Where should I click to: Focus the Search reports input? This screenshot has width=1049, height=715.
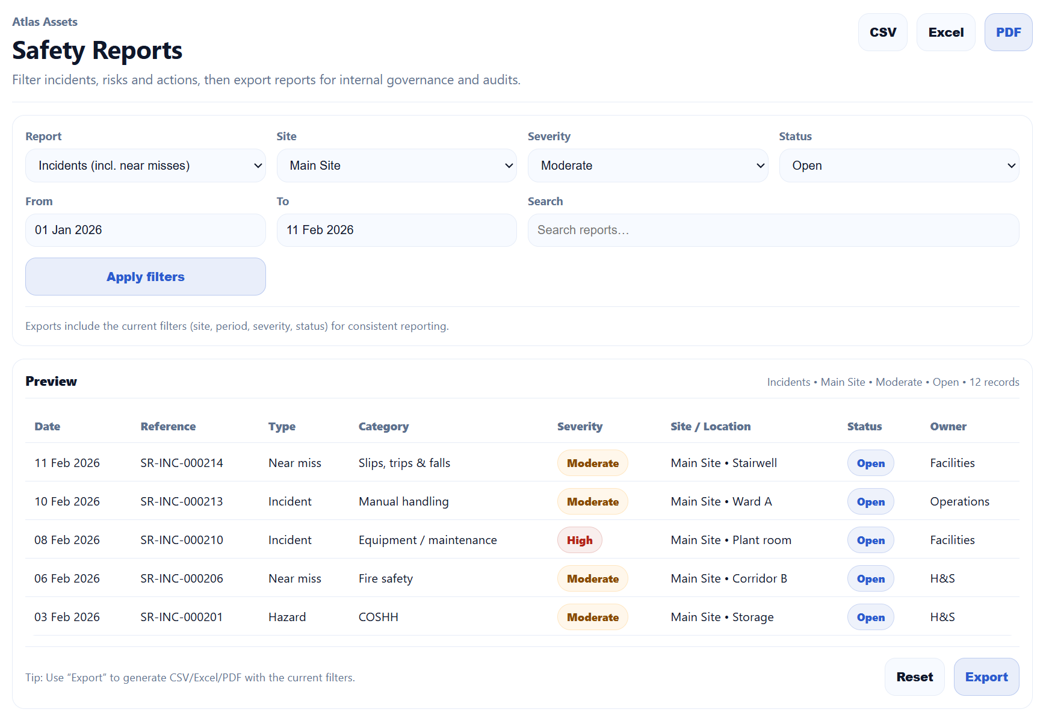[773, 230]
